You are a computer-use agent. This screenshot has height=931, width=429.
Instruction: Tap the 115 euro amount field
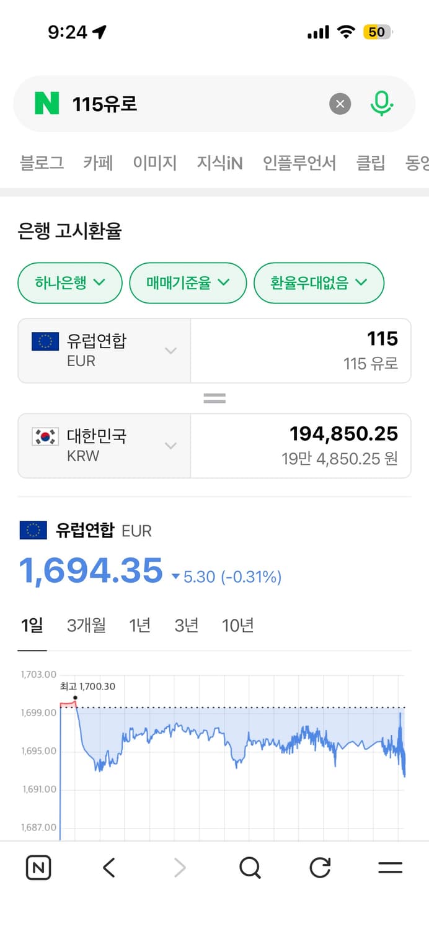click(301, 351)
